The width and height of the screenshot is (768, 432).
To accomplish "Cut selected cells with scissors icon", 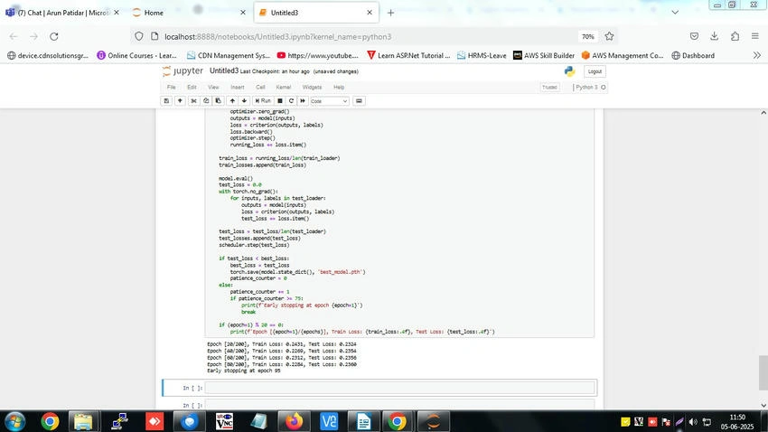I will point(194,101).
